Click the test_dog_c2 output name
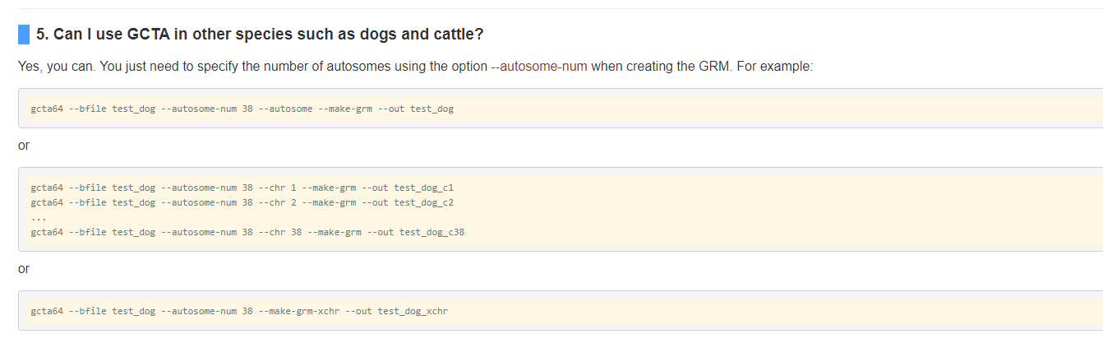1103x343 pixels. pyautogui.click(x=423, y=202)
